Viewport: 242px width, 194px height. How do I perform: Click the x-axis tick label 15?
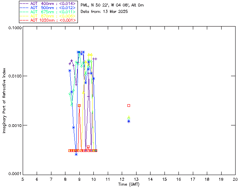point(164,179)
